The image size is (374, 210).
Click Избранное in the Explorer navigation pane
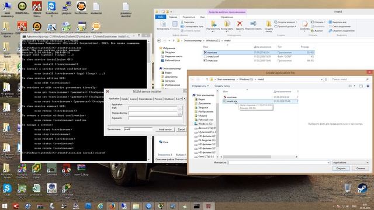(x=167, y=48)
